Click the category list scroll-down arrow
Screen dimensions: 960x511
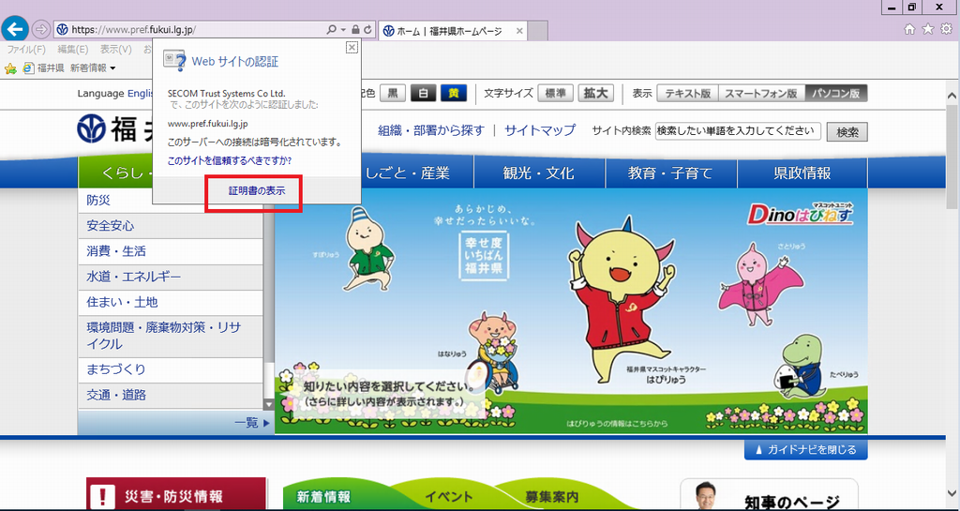tap(268, 404)
